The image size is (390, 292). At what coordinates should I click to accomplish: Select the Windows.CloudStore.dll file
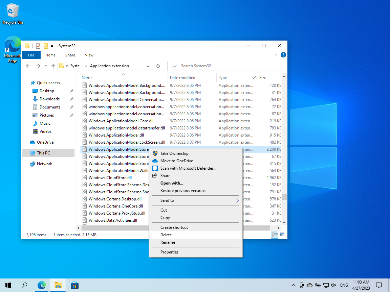click(110, 178)
